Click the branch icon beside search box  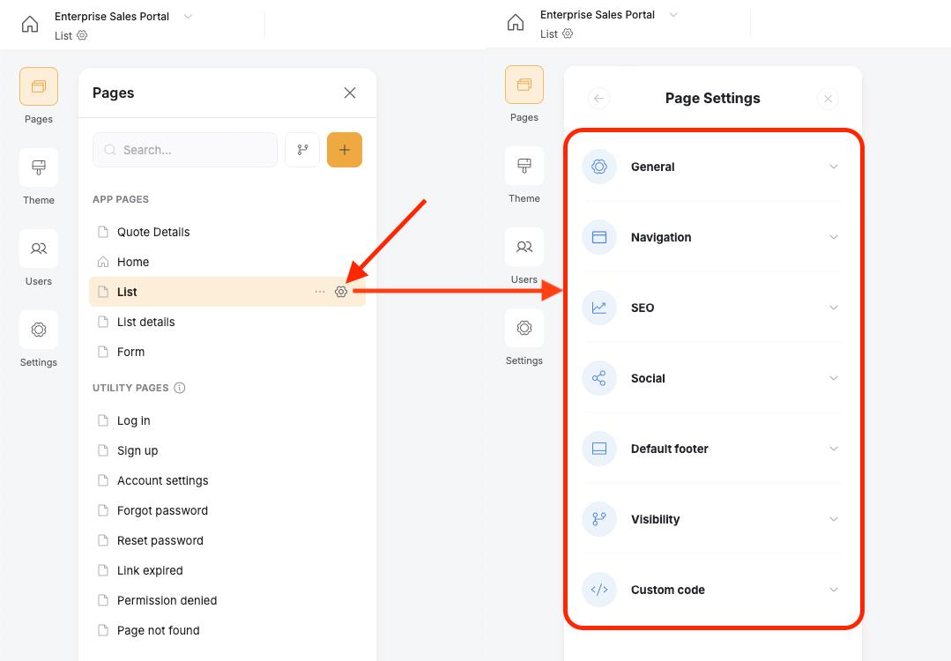(302, 150)
